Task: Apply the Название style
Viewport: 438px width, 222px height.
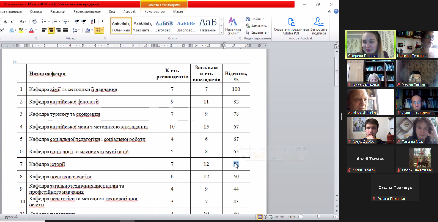Action: [208, 25]
